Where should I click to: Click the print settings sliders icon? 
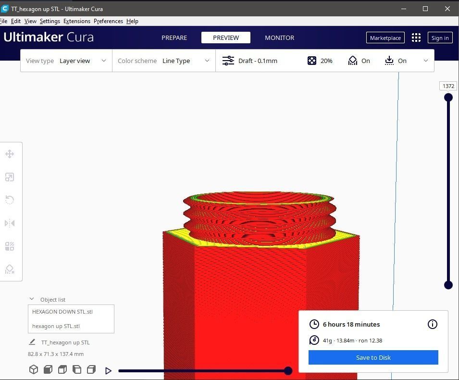[x=228, y=61]
